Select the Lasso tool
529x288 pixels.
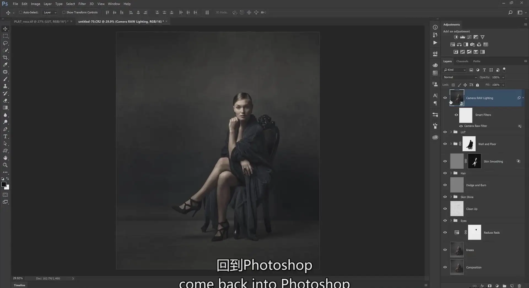(5, 43)
